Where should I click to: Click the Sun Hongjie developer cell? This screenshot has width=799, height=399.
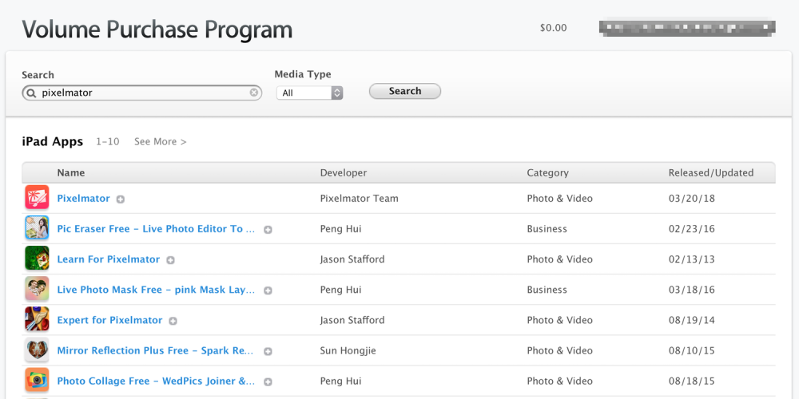[x=348, y=350]
